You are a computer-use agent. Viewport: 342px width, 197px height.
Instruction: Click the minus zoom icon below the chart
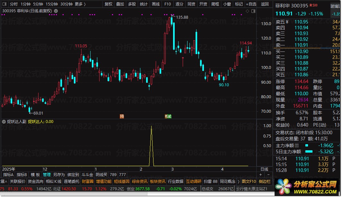[x=268, y=174]
